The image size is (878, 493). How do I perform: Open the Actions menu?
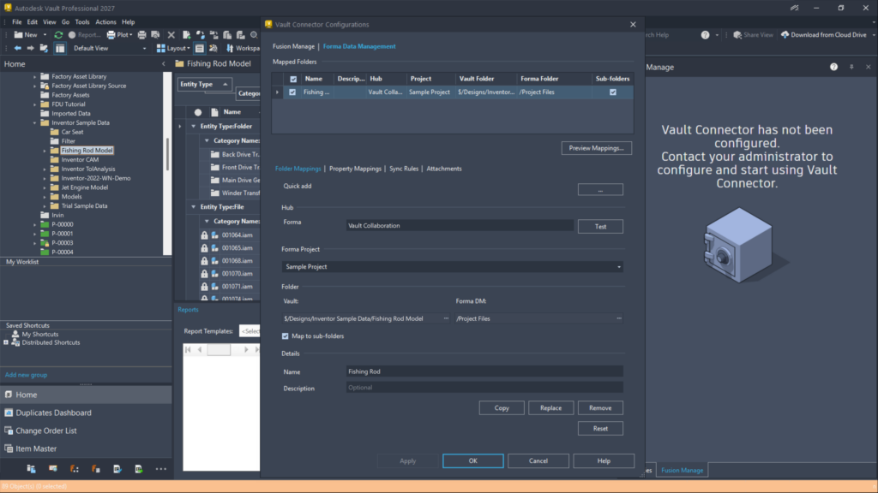pos(105,21)
